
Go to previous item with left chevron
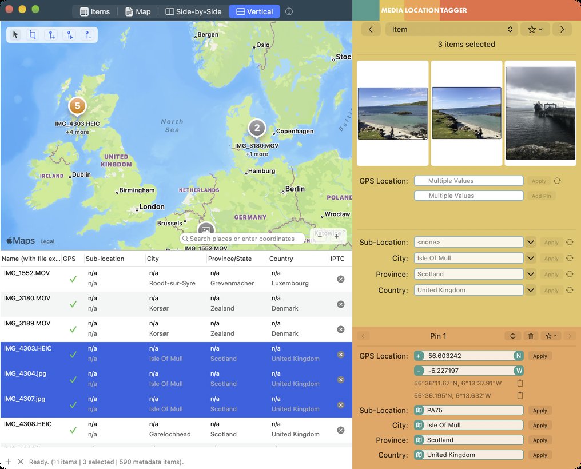[371, 29]
